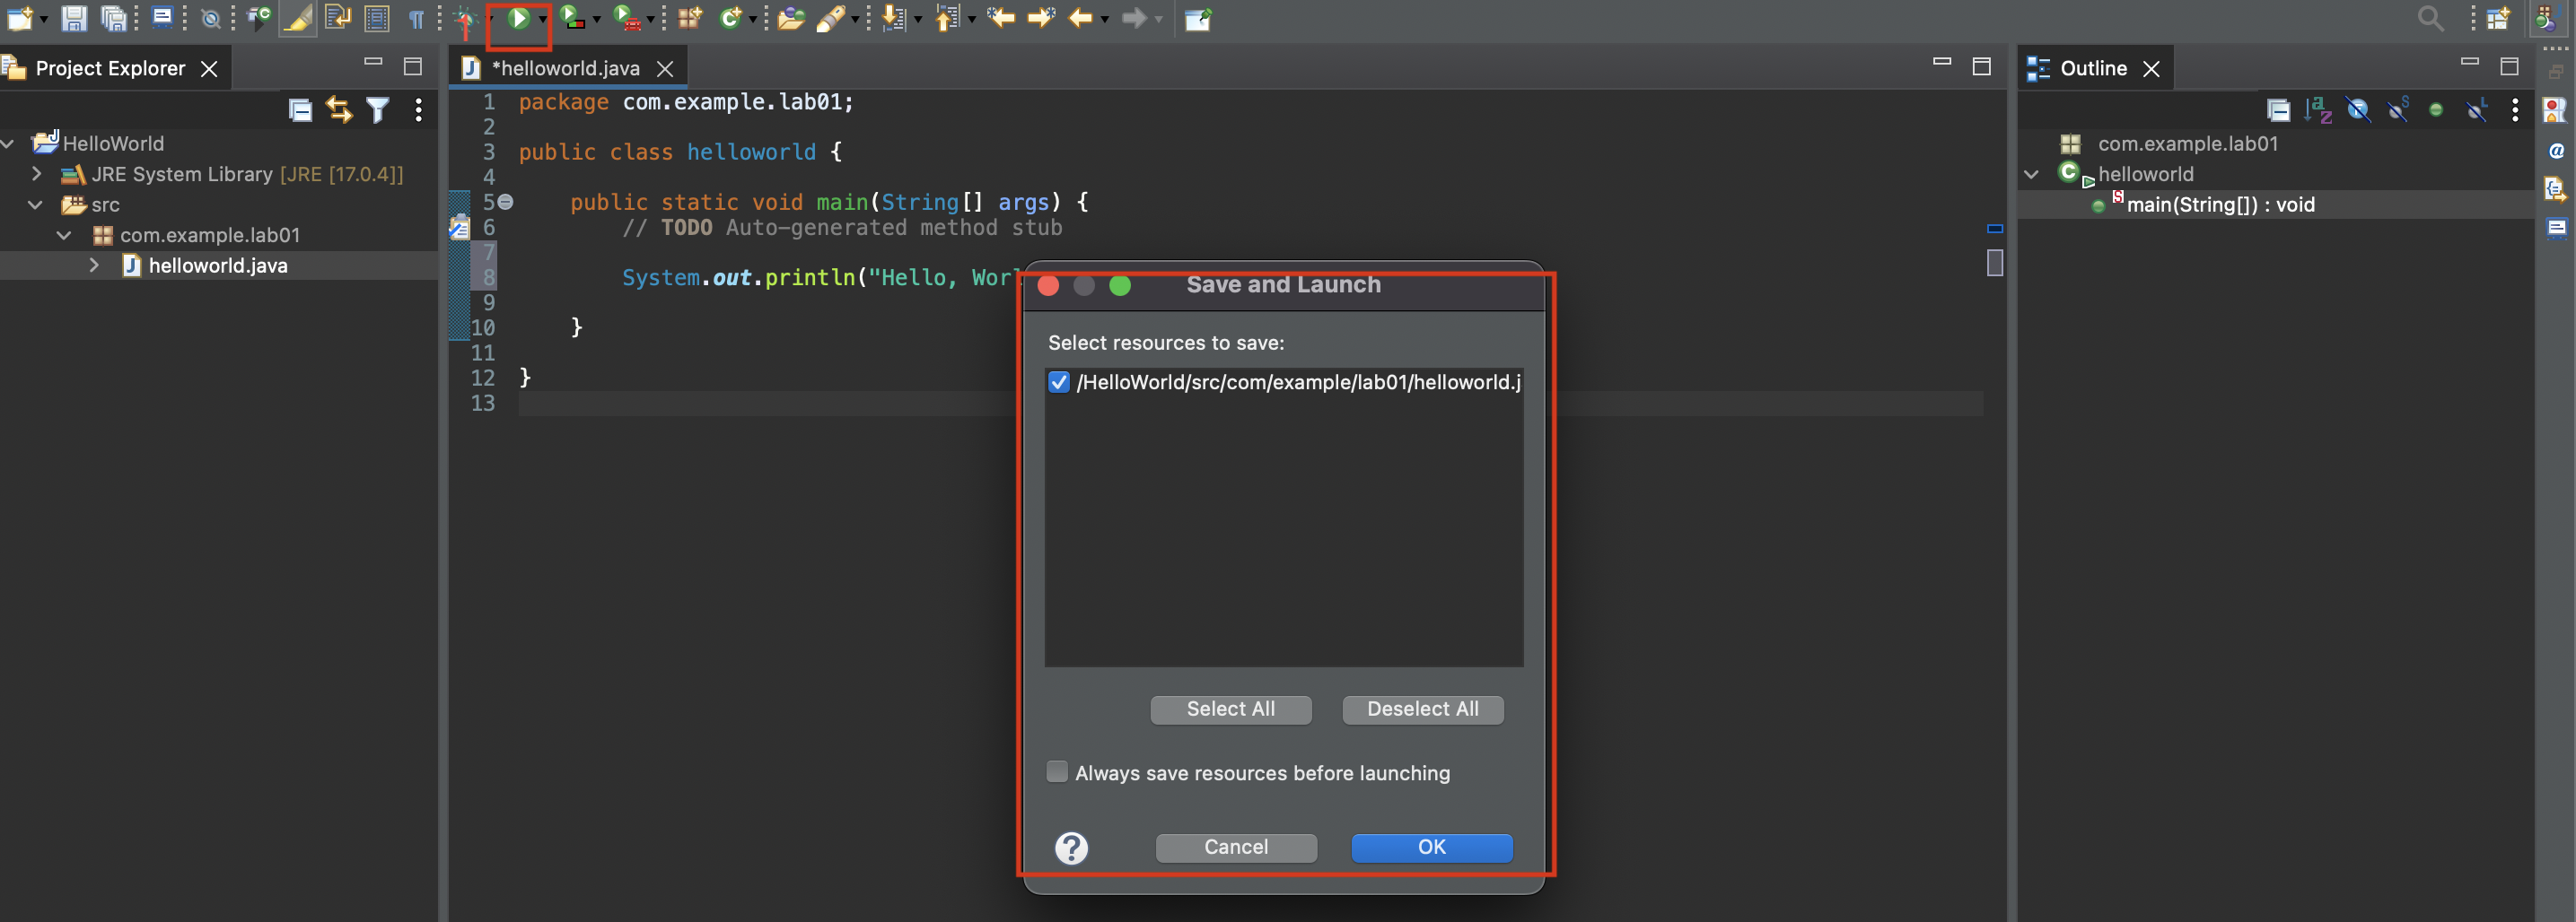Click the Open Perspective icon
The image size is (2576, 922).
pos(2498,18)
